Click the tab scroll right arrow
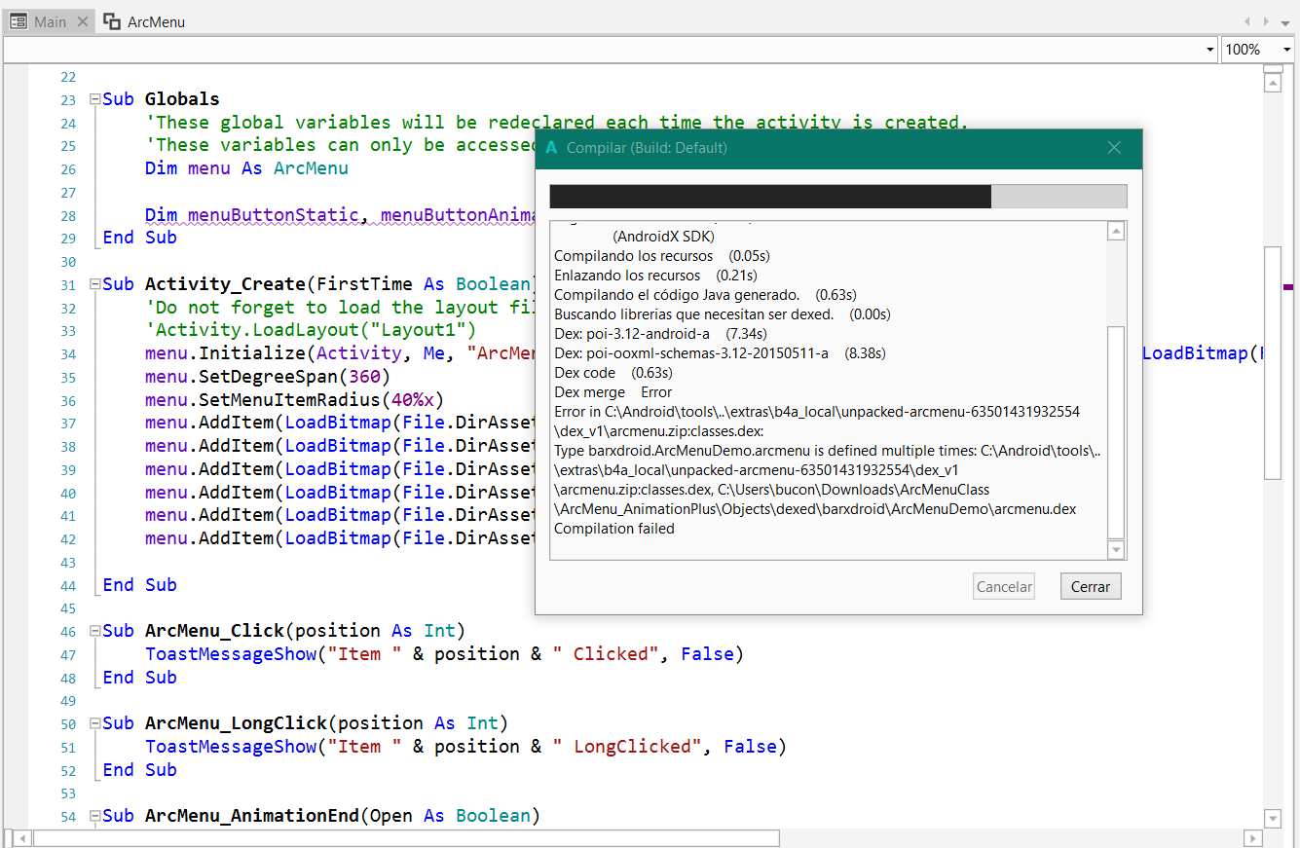The height and width of the screenshot is (848, 1300). click(1267, 21)
